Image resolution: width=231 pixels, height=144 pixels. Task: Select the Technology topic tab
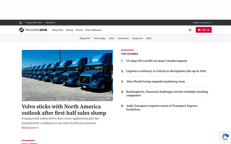99,38
